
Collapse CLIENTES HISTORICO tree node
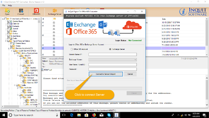coord(12,51)
